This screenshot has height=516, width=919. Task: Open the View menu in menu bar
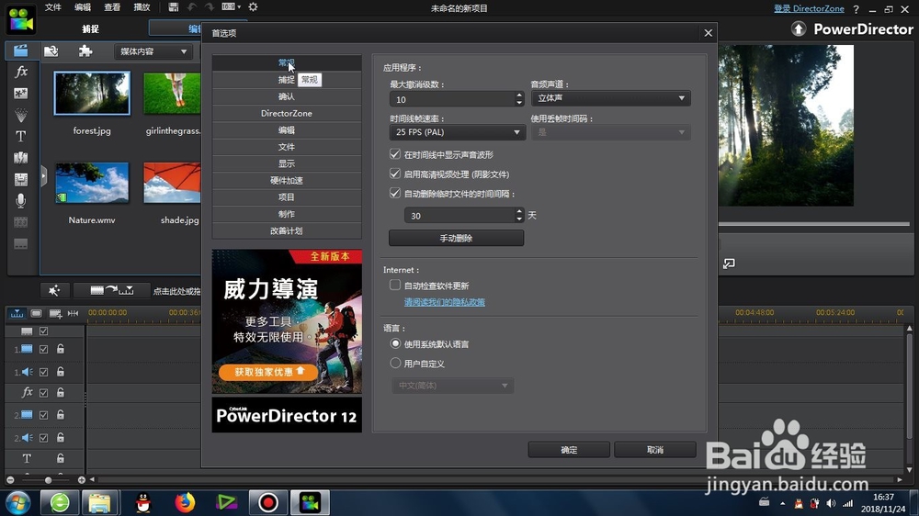112,7
